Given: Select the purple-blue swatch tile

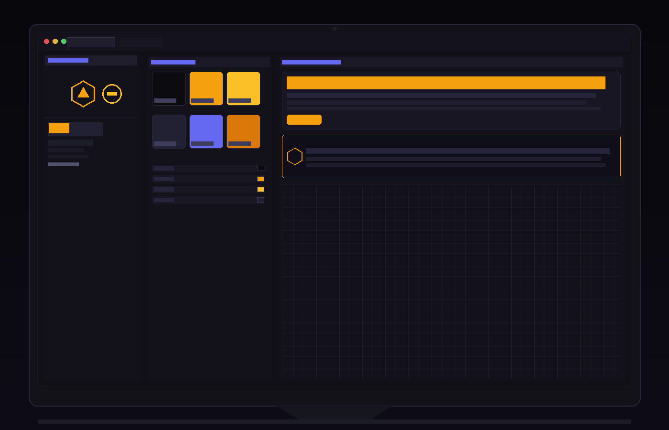Looking at the screenshot, I should [x=206, y=131].
